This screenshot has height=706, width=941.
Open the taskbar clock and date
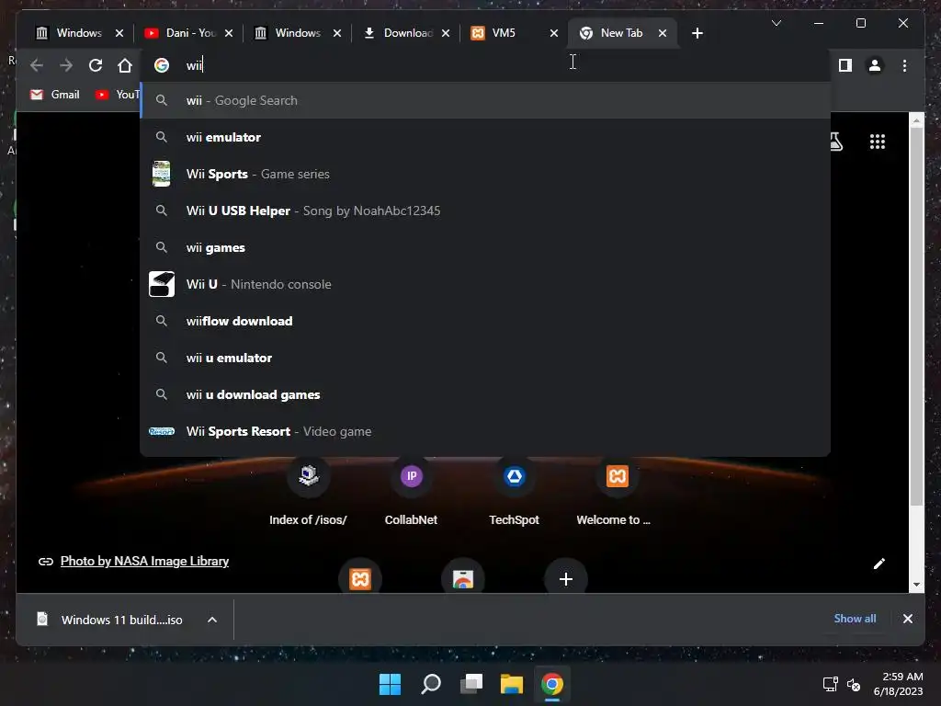(899, 684)
